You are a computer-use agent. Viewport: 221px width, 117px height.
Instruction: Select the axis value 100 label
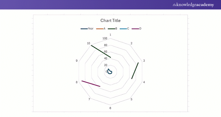point(105,38)
